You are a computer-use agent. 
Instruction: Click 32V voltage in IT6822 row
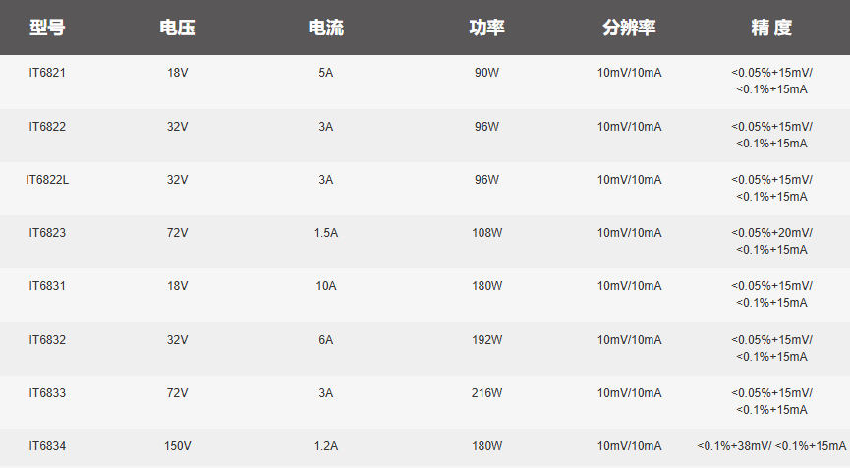pos(177,127)
